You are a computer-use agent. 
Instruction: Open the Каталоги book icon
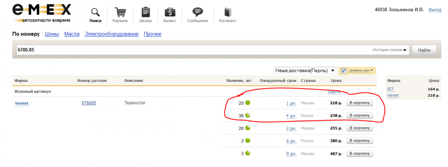pos(228,13)
